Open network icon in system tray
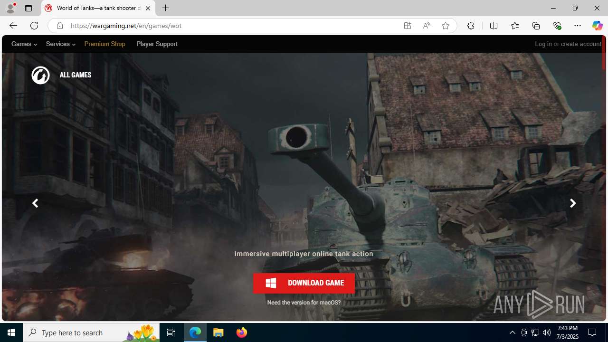Screen dimensions: 608x342 tap(535, 332)
